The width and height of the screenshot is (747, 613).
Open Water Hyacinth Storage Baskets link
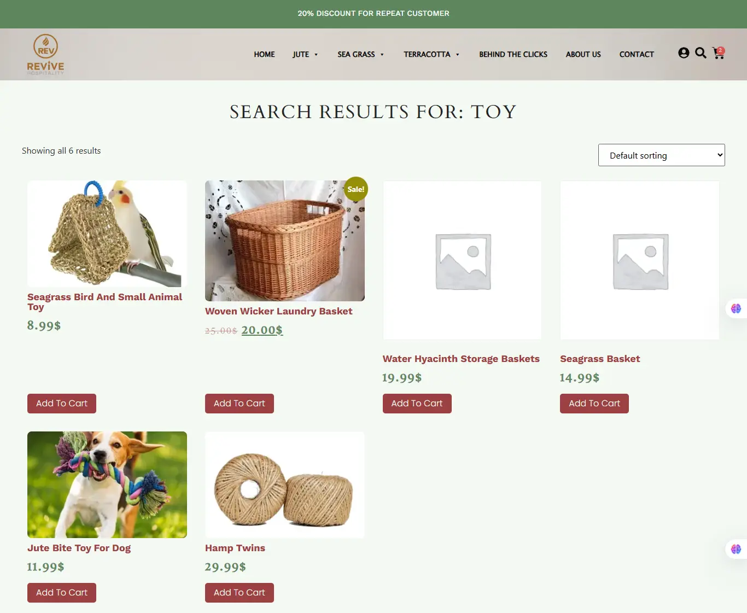pyautogui.click(x=461, y=359)
